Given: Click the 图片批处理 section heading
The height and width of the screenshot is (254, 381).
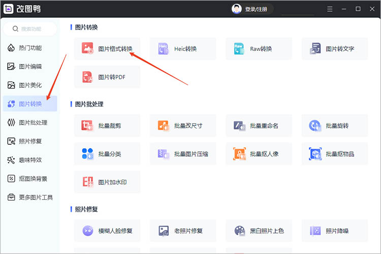Looking at the screenshot, I should pyautogui.click(x=89, y=104).
